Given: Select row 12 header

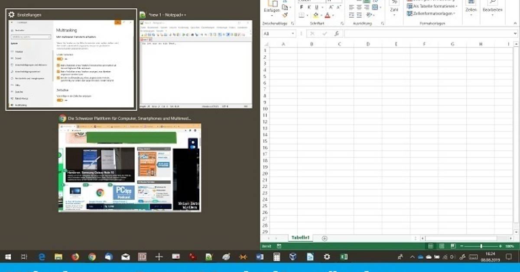Looking at the screenshot, I should [265, 122].
